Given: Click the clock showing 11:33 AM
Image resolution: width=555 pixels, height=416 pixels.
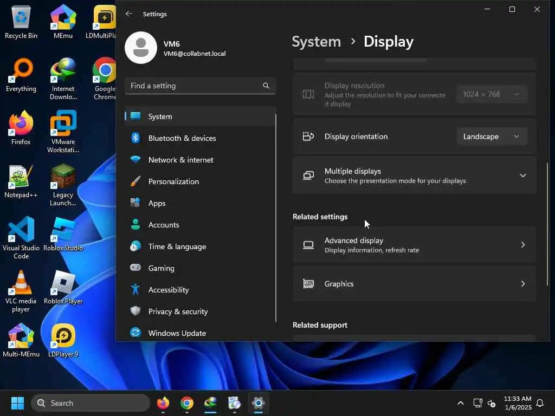Looking at the screenshot, I should (x=518, y=399).
